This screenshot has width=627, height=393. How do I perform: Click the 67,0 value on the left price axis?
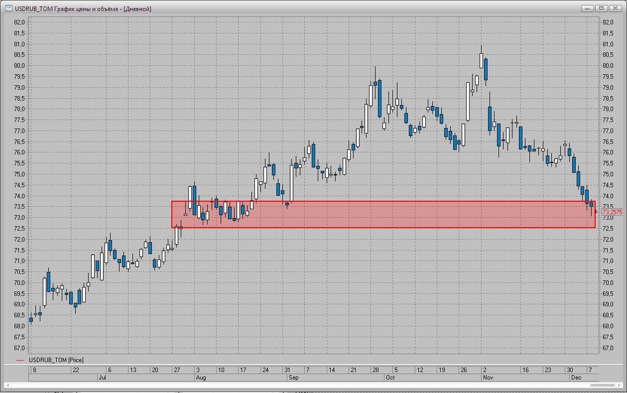[x=19, y=348]
